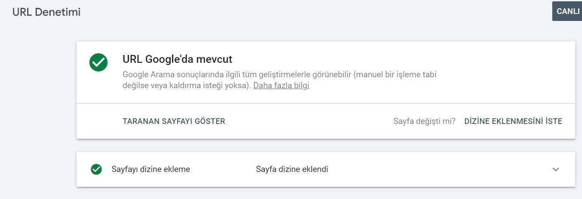582x199 pixels.
Task: Select the URL Denetimi page heading
Action: point(46,12)
